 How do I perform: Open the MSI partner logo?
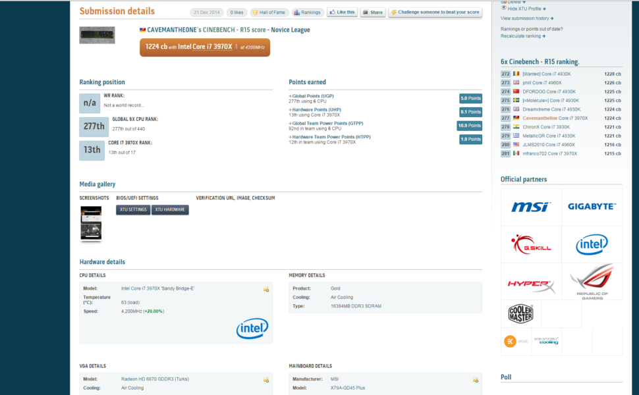pyautogui.click(x=531, y=207)
